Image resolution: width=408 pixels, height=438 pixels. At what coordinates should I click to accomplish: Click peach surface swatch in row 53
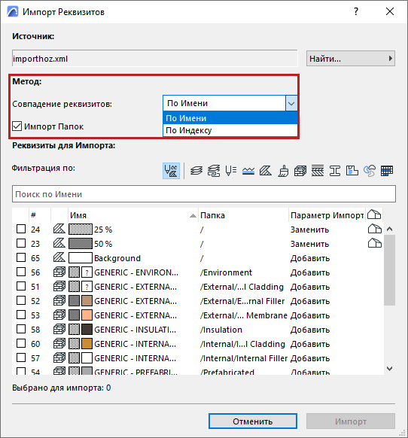click(x=87, y=315)
